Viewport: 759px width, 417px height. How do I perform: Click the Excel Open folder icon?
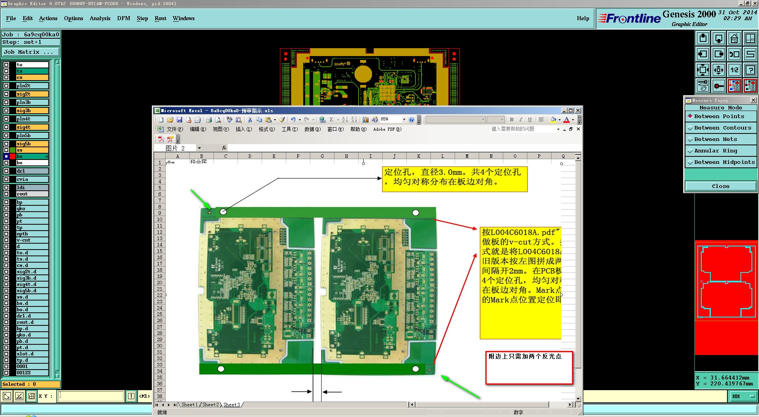click(170, 120)
